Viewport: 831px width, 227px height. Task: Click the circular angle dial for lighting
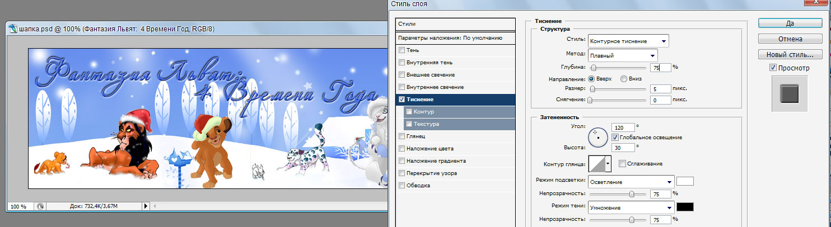(598, 136)
